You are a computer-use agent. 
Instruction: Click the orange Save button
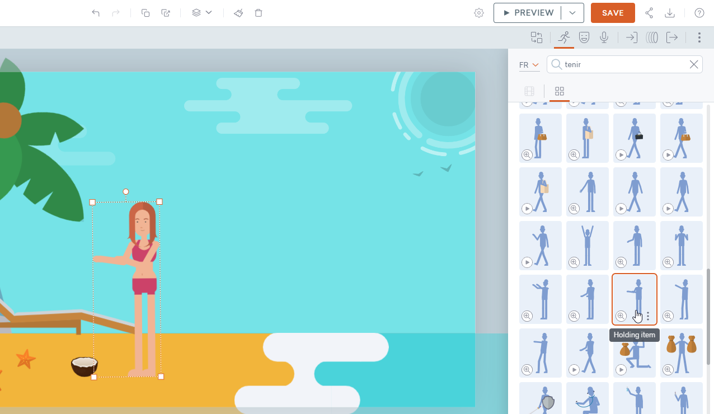tap(613, 13)
